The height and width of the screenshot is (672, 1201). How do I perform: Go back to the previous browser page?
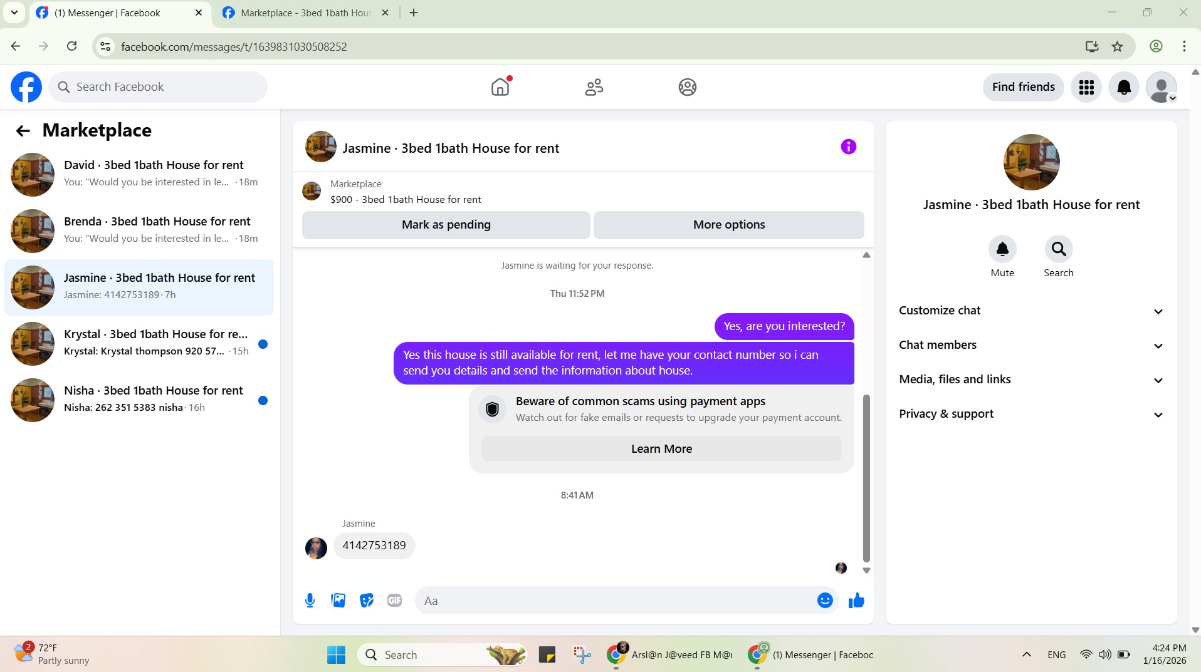[x=16, y=46]
